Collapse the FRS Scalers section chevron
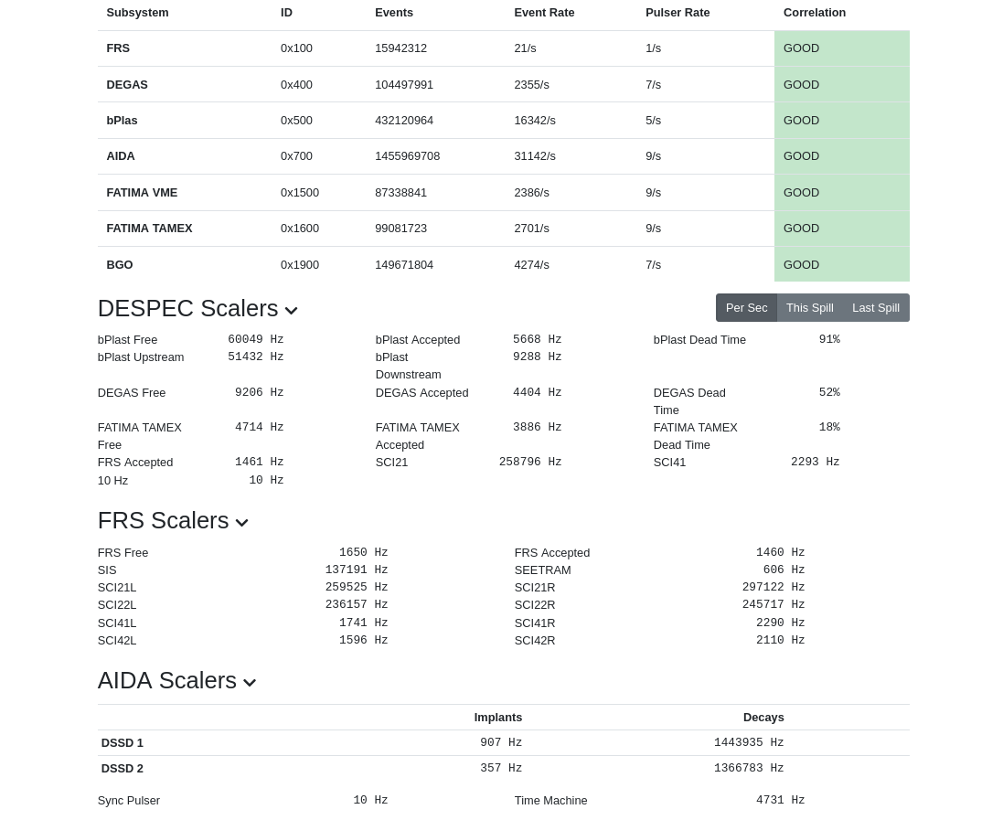 click(x=241, y=523)
